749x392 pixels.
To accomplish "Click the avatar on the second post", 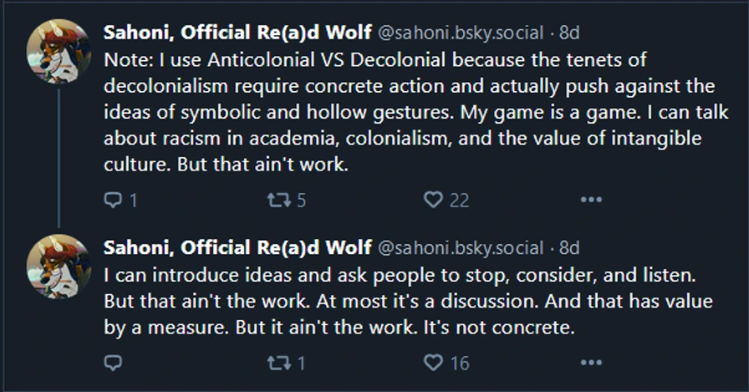I will click(59, 266).
